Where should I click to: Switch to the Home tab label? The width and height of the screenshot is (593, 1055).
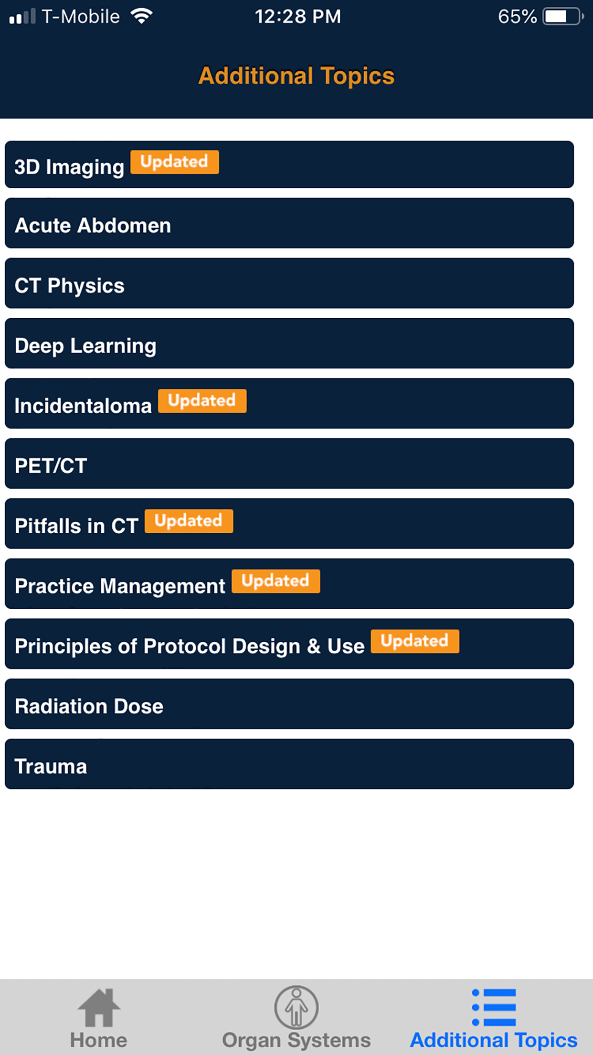click(99, 1040)
